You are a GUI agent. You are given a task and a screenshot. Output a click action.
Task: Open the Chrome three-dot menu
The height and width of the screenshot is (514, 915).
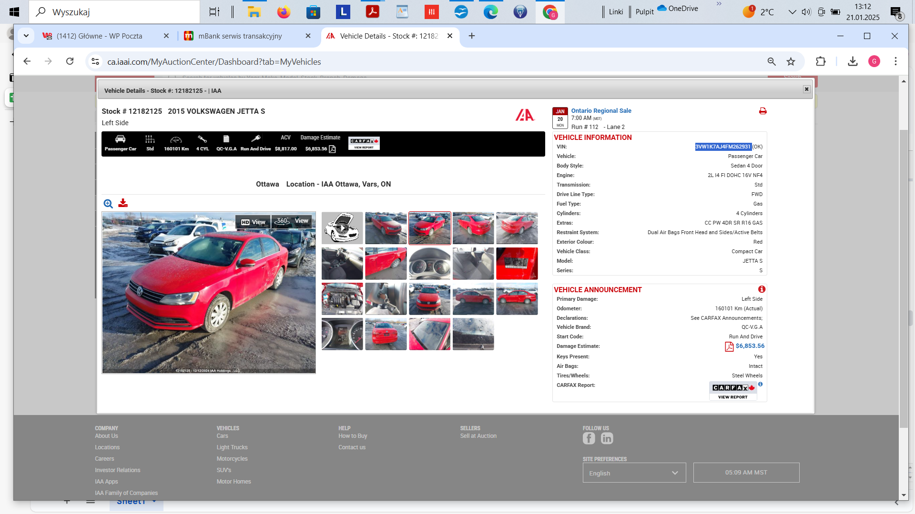(896, 61)
